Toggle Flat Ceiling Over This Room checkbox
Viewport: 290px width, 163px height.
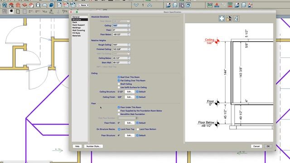tap(119, 81)
